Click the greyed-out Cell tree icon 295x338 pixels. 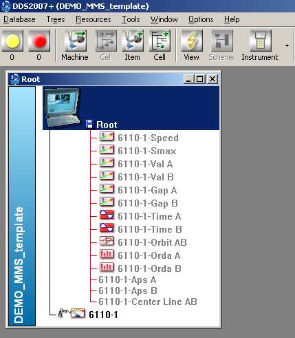pos(106,41)
